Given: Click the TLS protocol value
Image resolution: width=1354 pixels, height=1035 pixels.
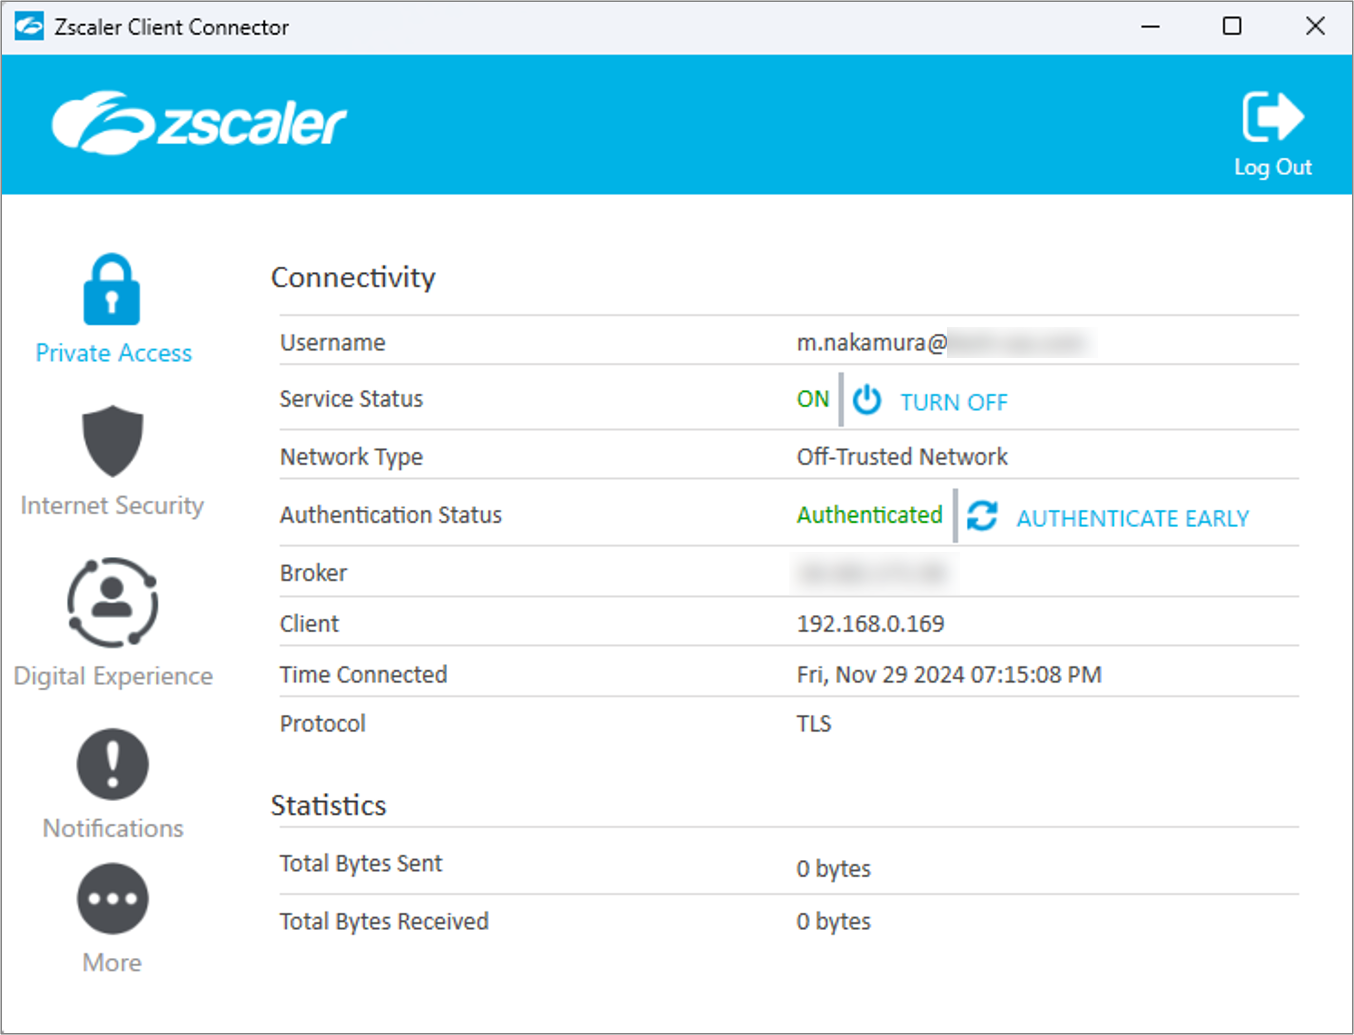Looking at the screenshot, I should tap(814, 723).
